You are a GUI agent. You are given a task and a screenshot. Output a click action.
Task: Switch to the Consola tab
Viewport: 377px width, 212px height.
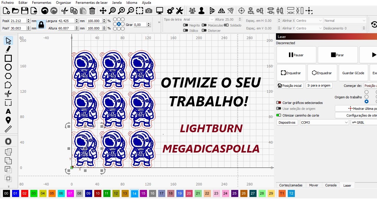331,185
